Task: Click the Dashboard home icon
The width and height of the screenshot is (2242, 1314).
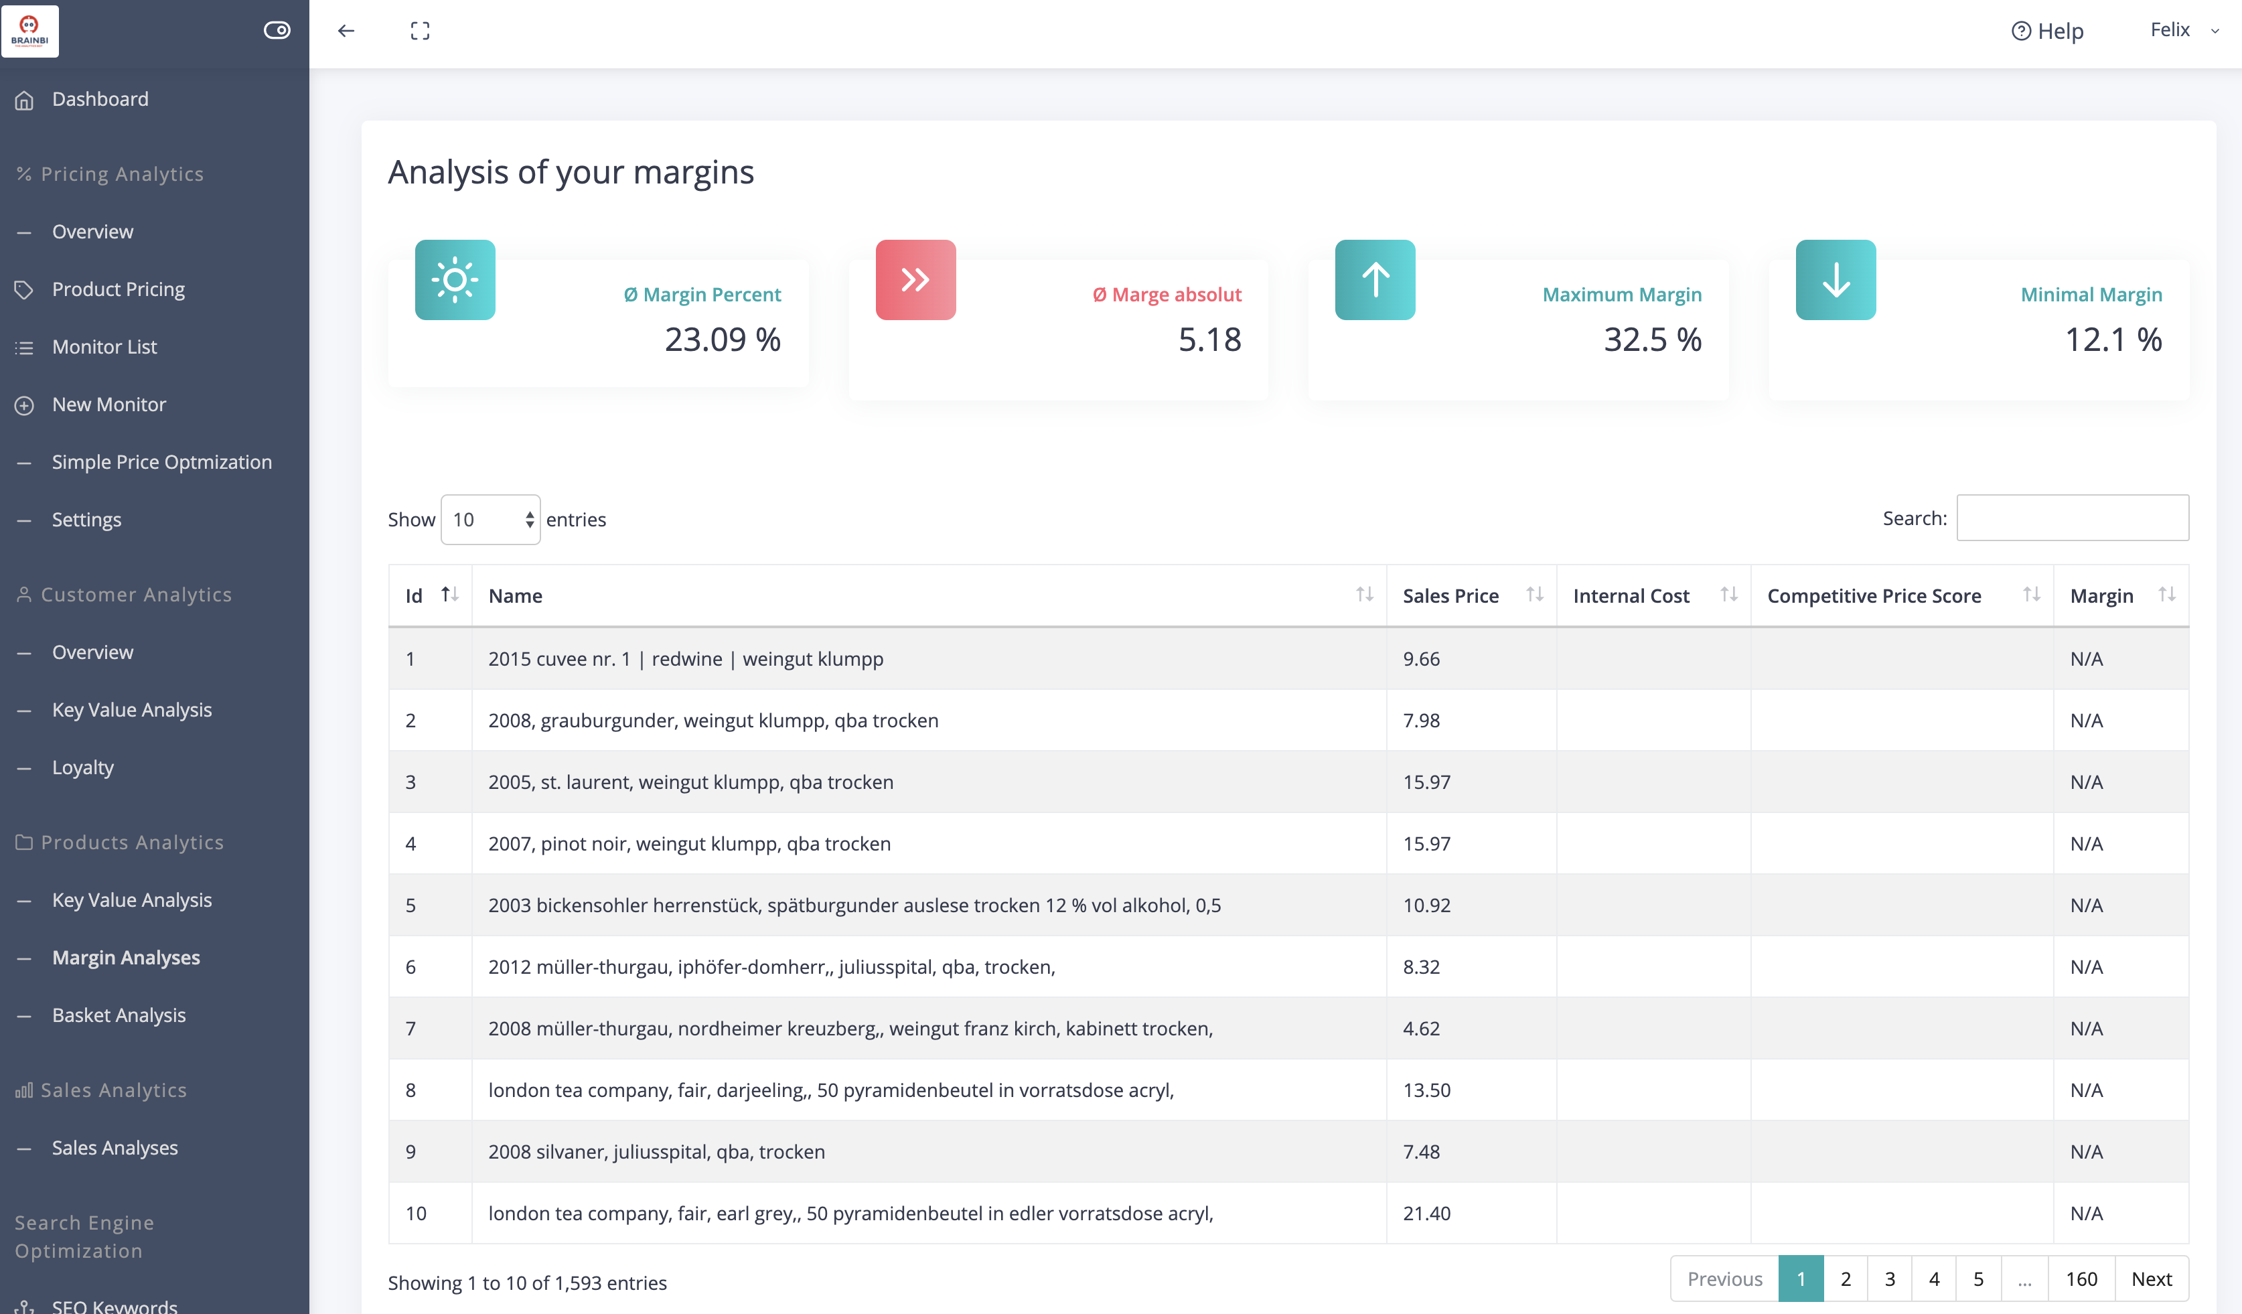Action: [25, 100]
